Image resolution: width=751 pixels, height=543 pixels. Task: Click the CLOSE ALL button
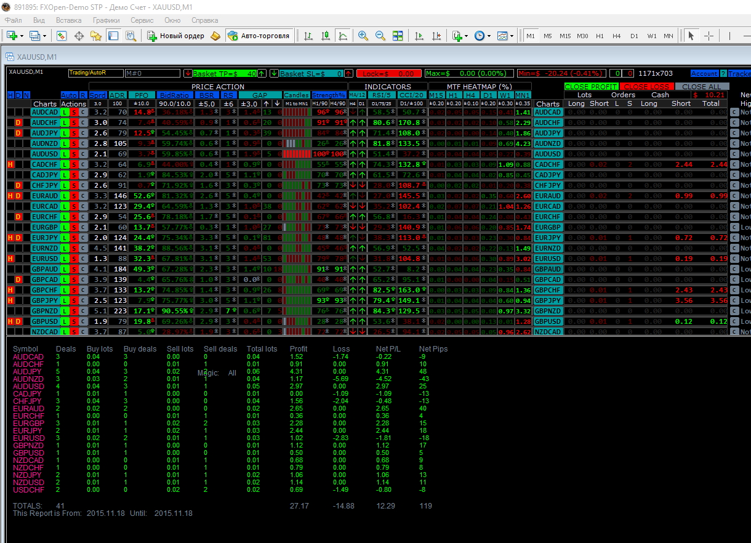(x=702, y=87)
